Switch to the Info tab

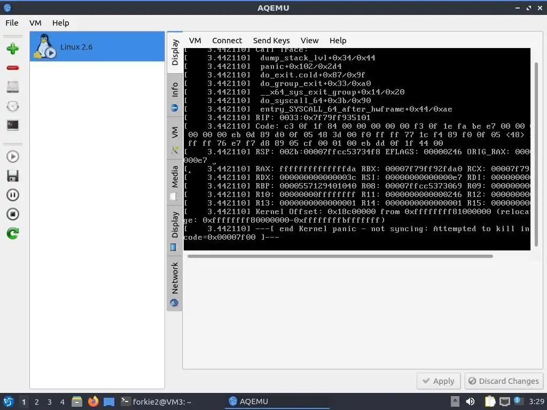(x=175, y=95)
